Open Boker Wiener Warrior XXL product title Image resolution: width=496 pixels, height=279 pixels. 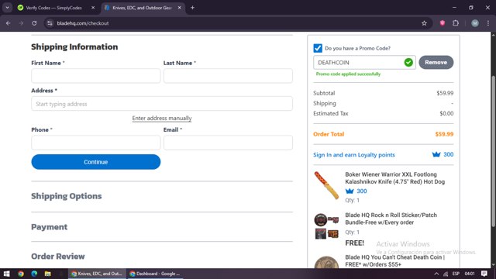[x=394, y=178]
